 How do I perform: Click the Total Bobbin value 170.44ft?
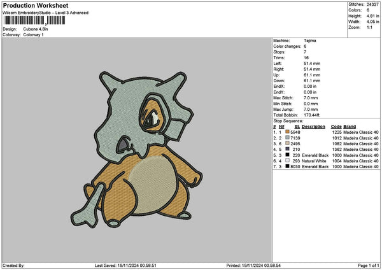(313, 115)
